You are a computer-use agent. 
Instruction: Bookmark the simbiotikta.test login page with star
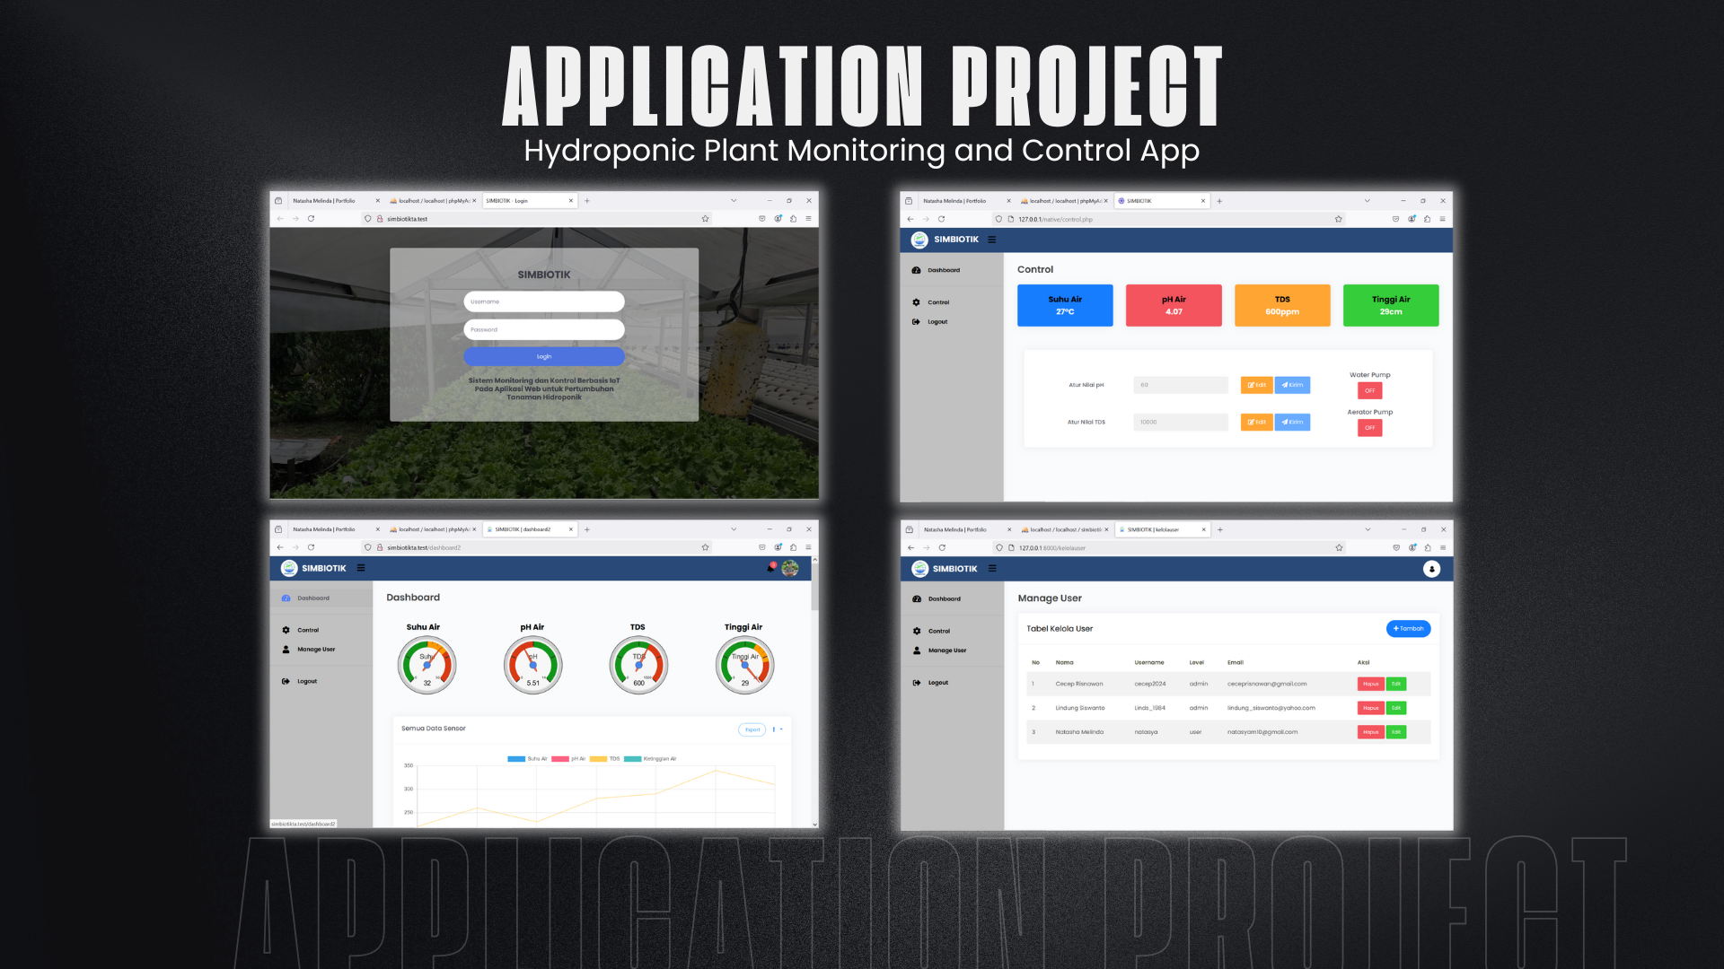(x=705, y=219)
